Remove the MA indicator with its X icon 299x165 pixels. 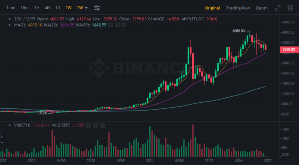point(123,25)
